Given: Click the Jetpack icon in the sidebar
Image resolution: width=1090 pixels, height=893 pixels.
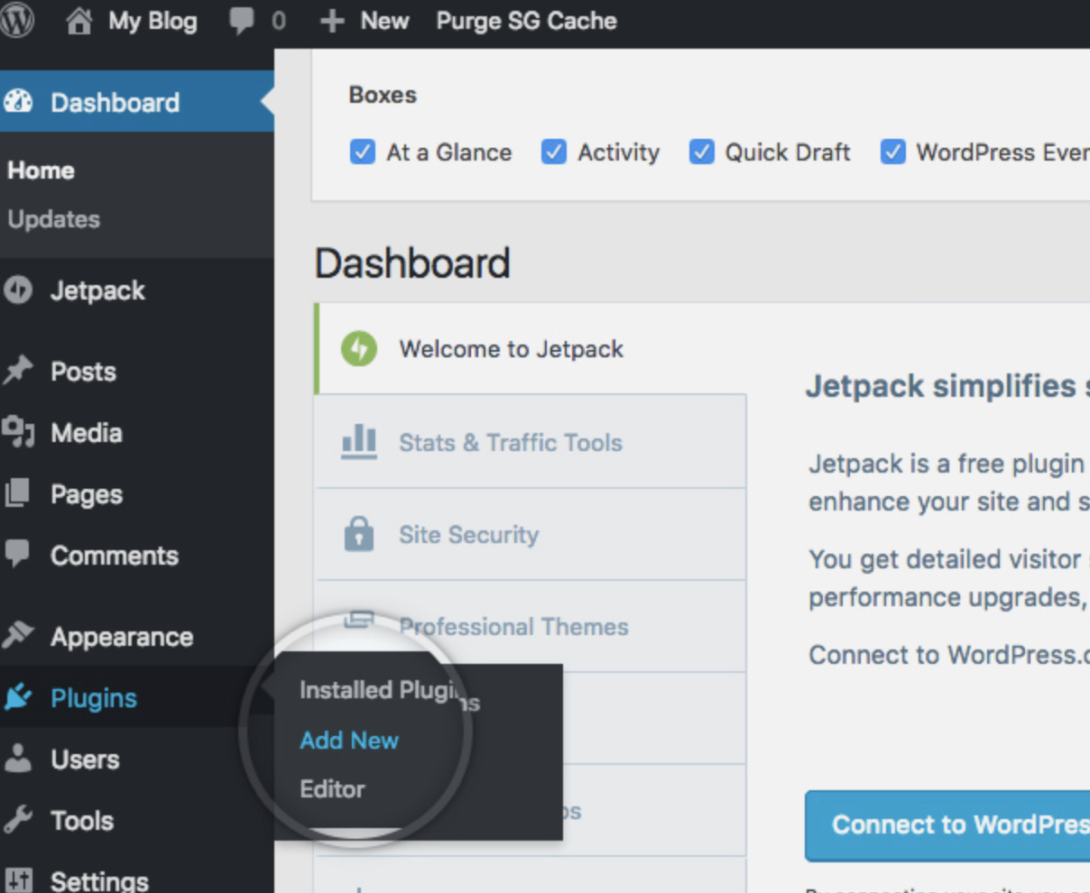Looking at the screenshot, I should pyautogui.click(x=18, y=290).
